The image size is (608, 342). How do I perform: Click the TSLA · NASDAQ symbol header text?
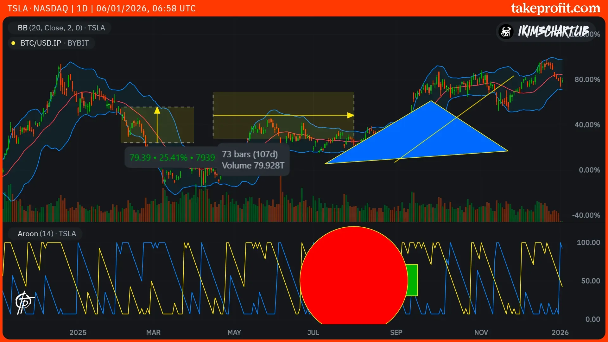click(x=38, y=8)
